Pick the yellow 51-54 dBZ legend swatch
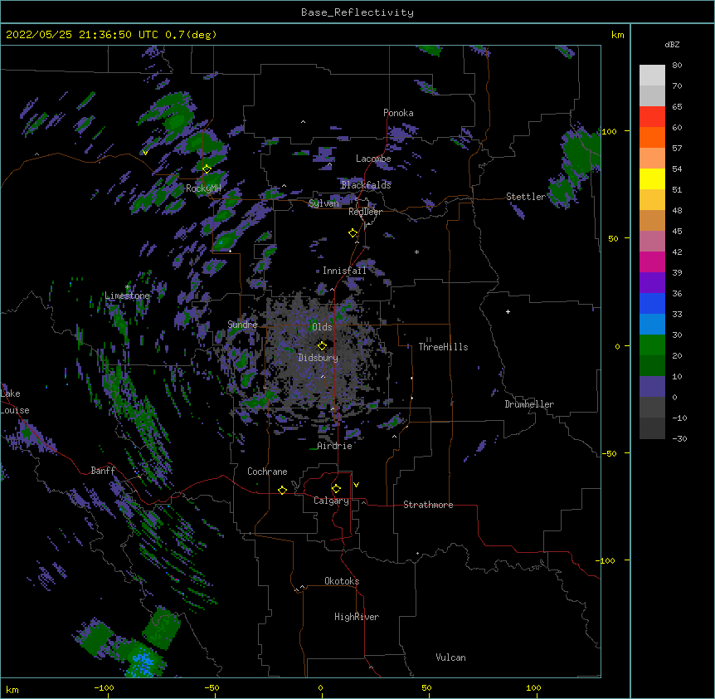 (x=652, y=178)
